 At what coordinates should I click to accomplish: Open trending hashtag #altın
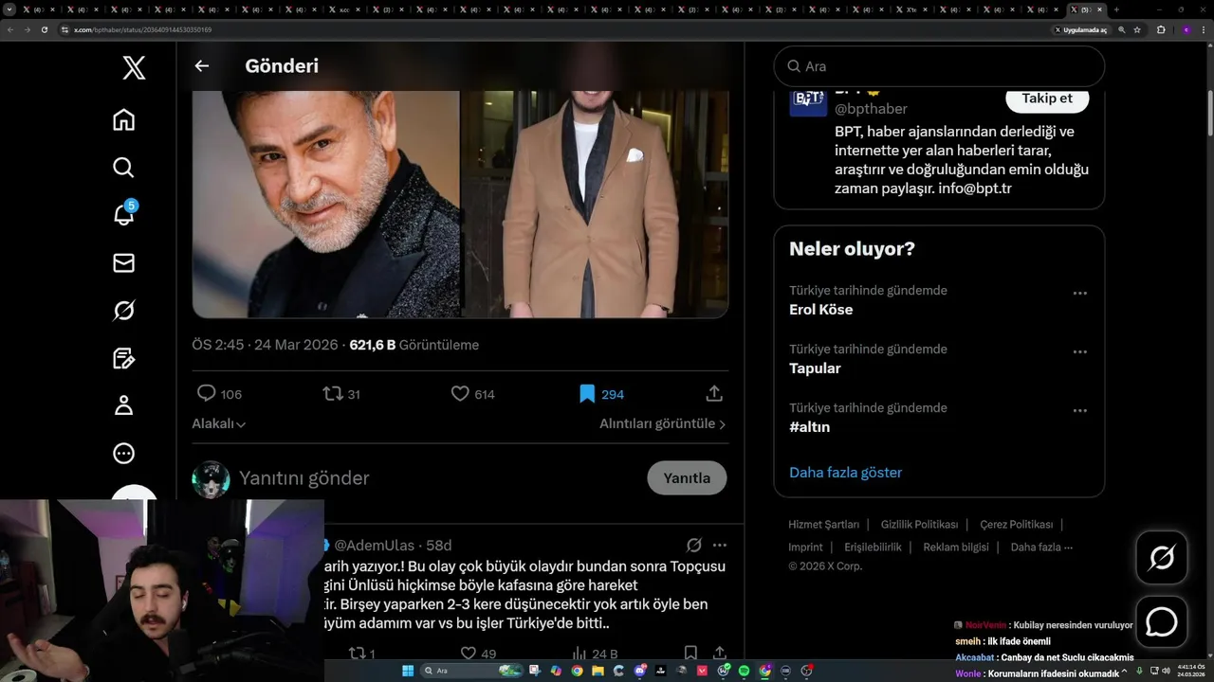tap(809, 427)
